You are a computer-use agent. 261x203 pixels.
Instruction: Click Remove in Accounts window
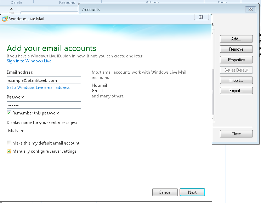coord(236,49)
